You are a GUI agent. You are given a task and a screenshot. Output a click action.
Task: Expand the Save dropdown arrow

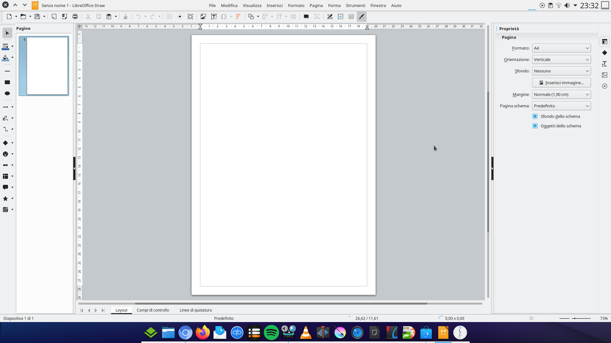coord(44,16)
